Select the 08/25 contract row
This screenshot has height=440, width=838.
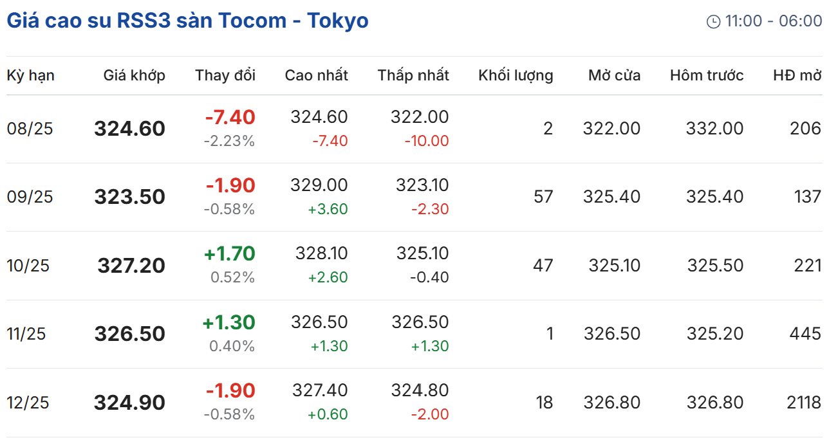tap(30, 129)
